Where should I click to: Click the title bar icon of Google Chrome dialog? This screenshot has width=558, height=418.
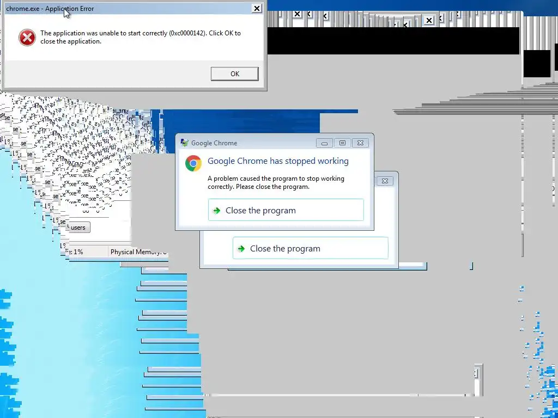(x=184, y=143)
